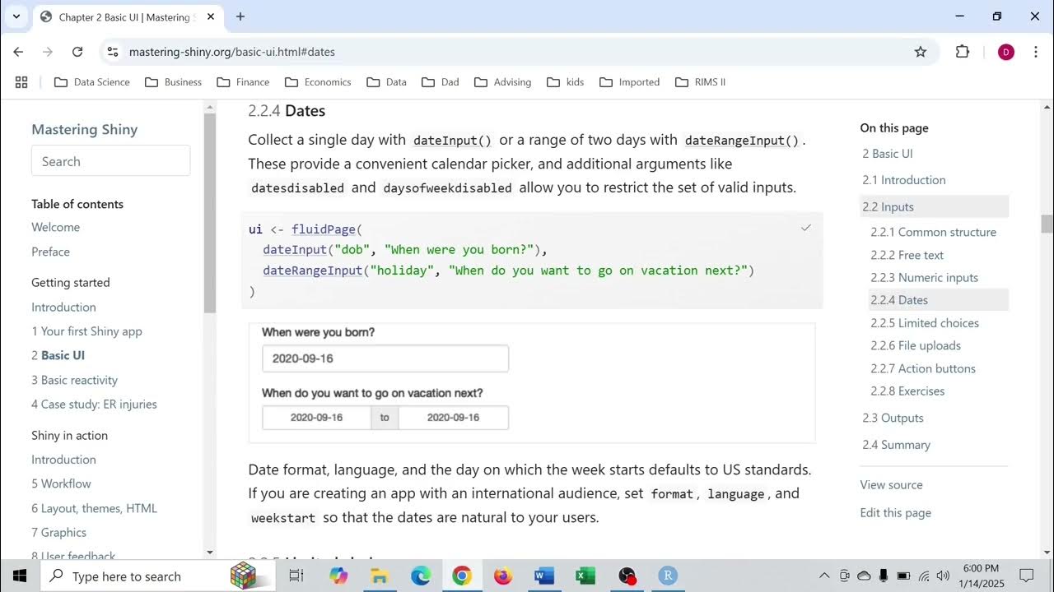Open the kids bookmarks folder
This screenshot has height=592, width=1054.
pyautogui.click(x=565, y=82)
